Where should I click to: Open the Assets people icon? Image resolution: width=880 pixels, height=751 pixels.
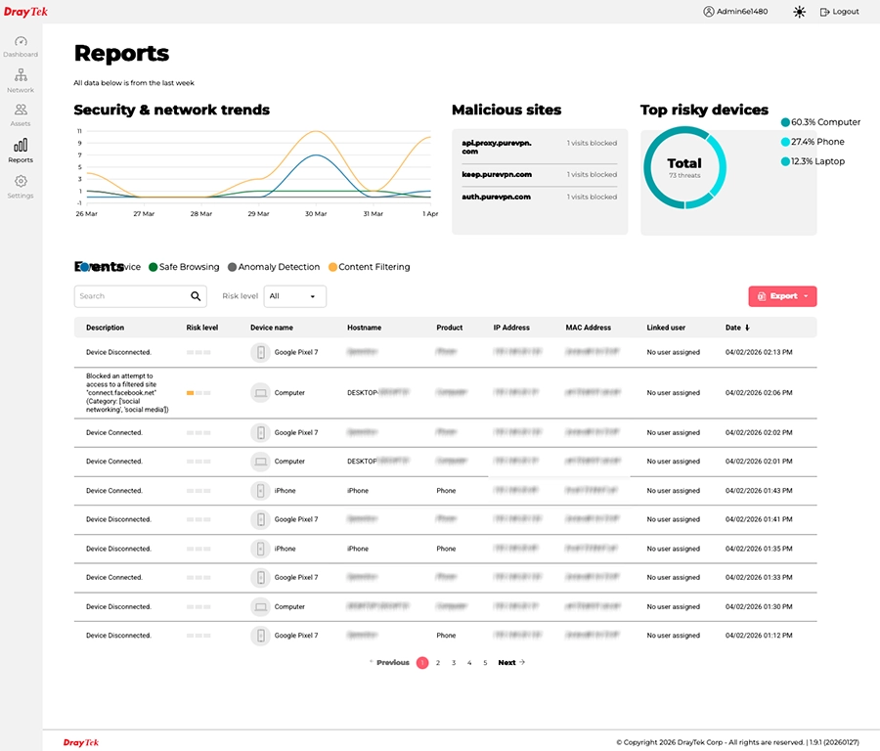coord(21,110)
